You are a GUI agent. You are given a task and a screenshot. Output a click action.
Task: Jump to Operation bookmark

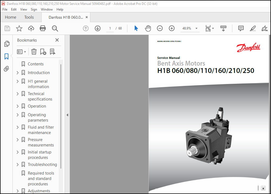pos(37,106)
